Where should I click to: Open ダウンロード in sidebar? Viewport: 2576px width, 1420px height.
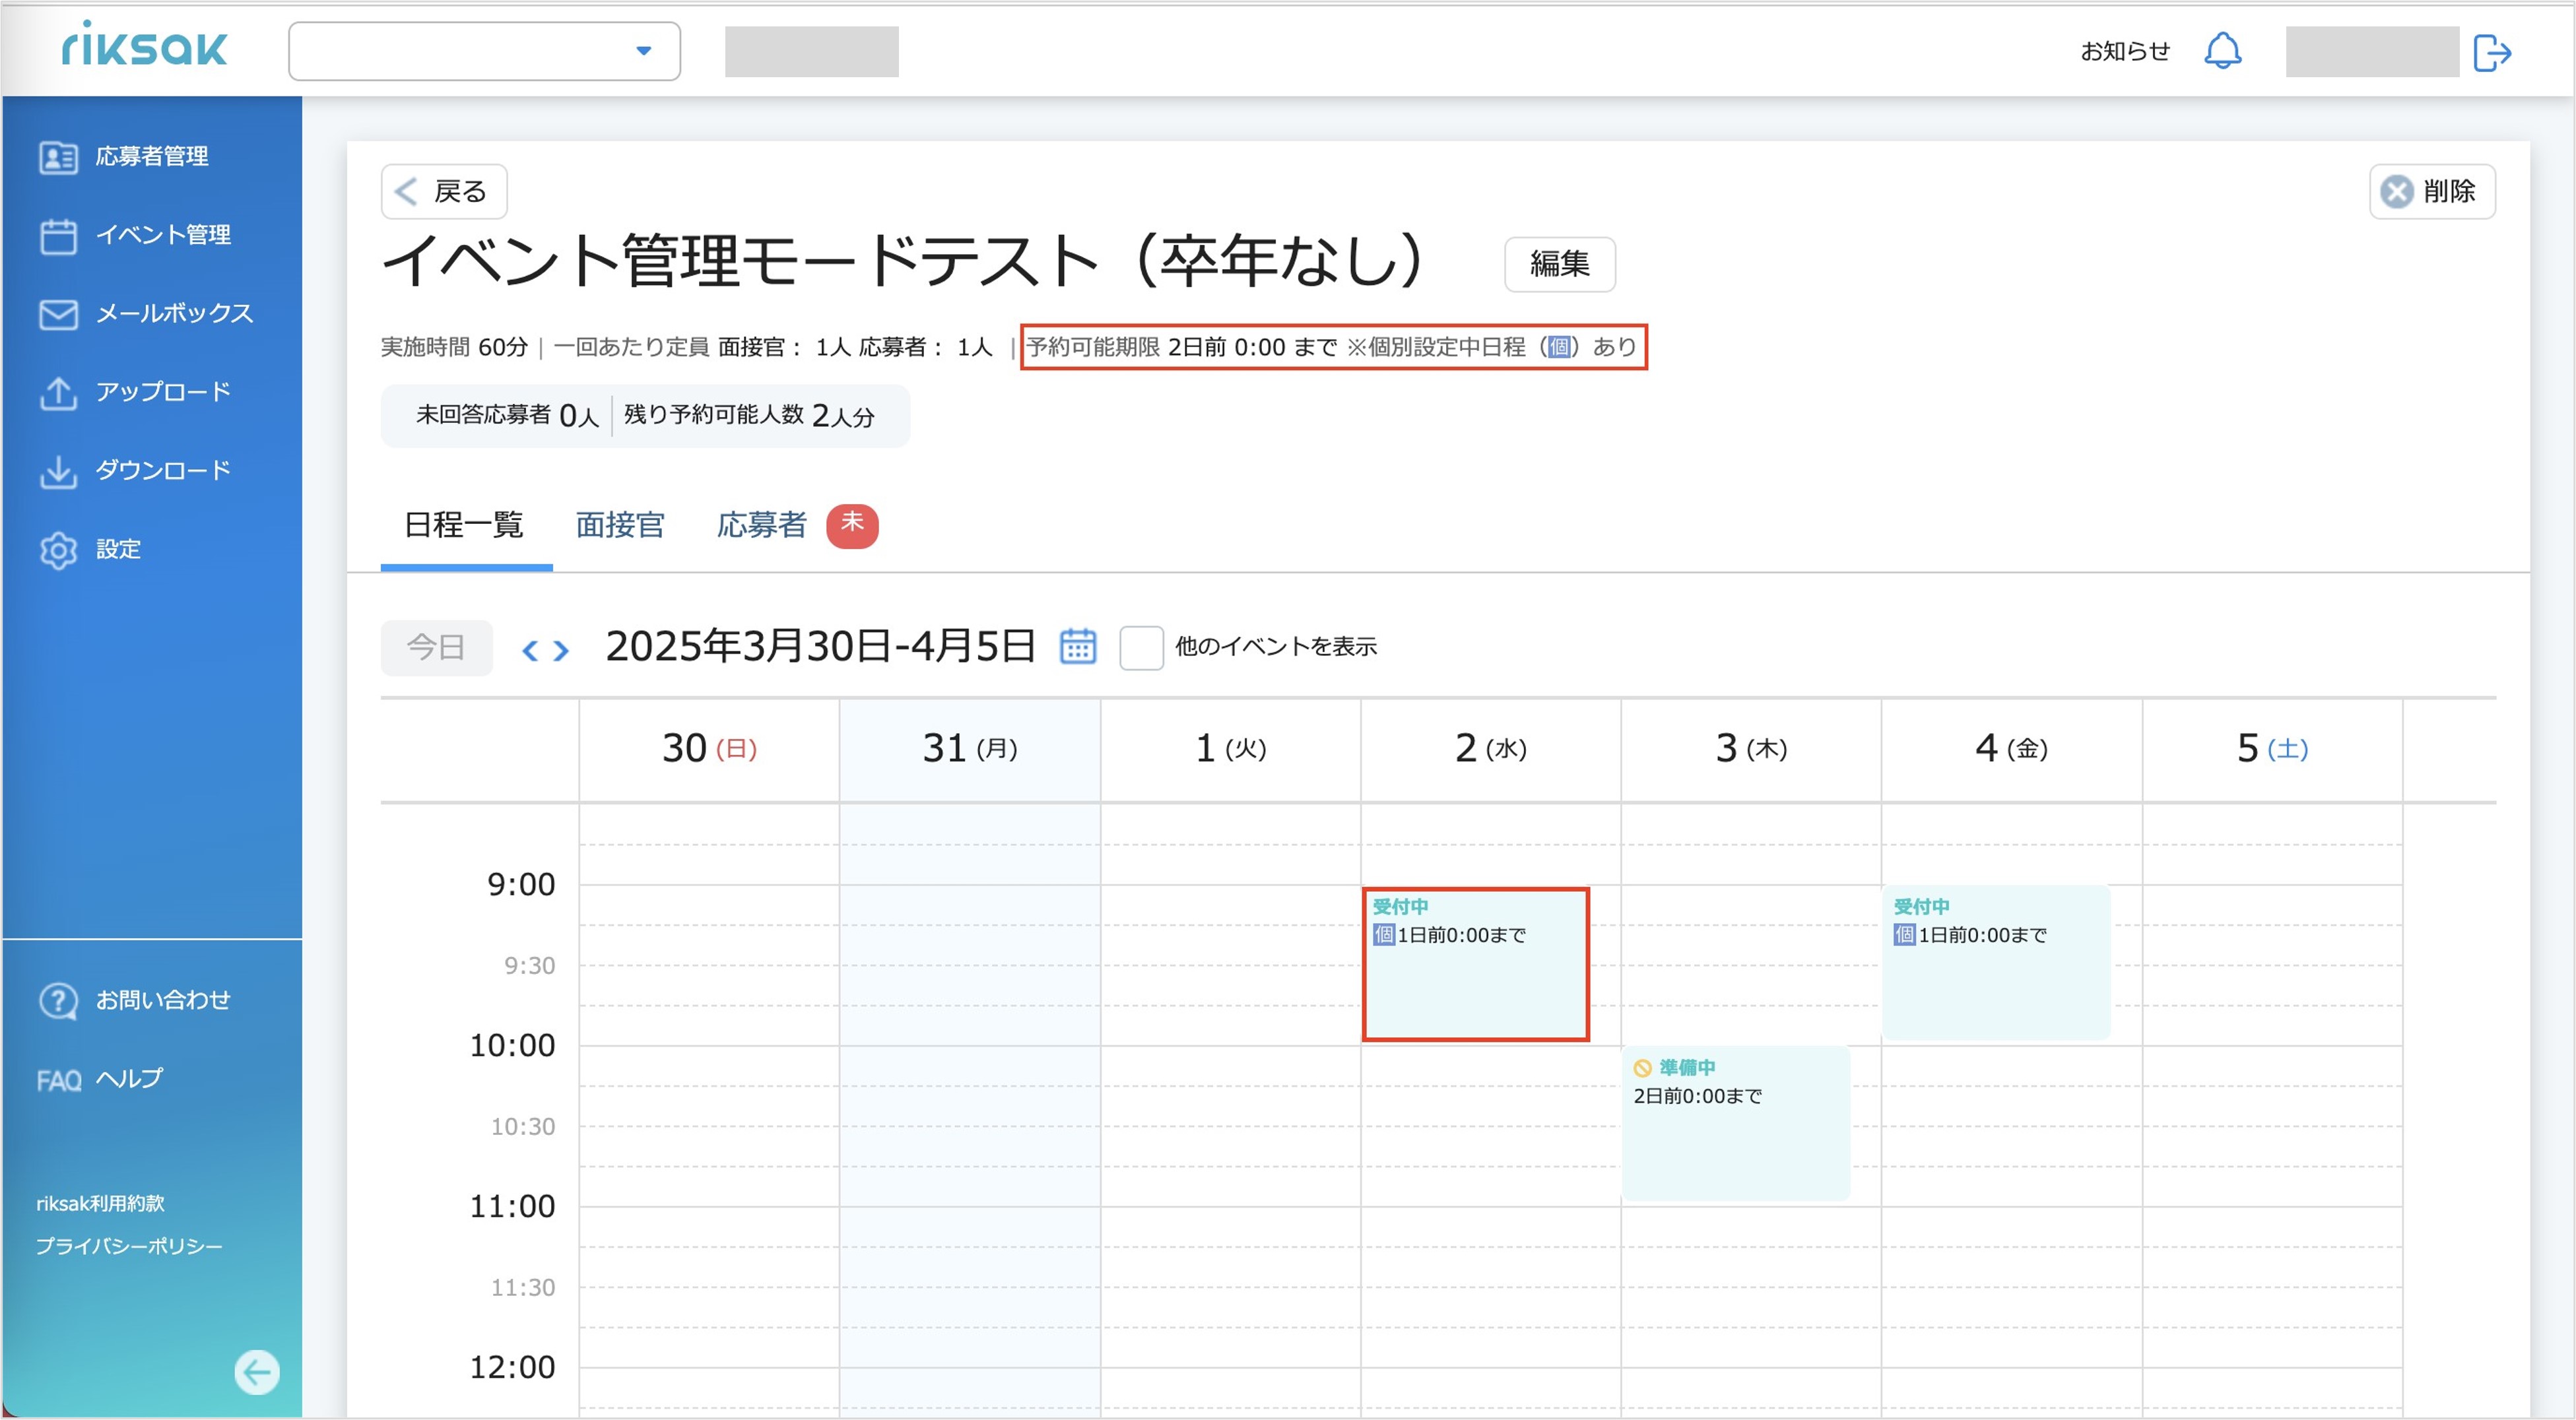coord(163,470)
